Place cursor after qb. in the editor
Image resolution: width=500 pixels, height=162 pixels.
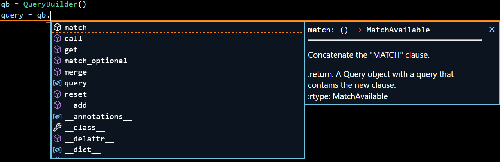[x=51, y=15]
